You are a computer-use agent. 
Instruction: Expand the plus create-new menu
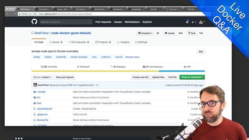click(194, 22)
